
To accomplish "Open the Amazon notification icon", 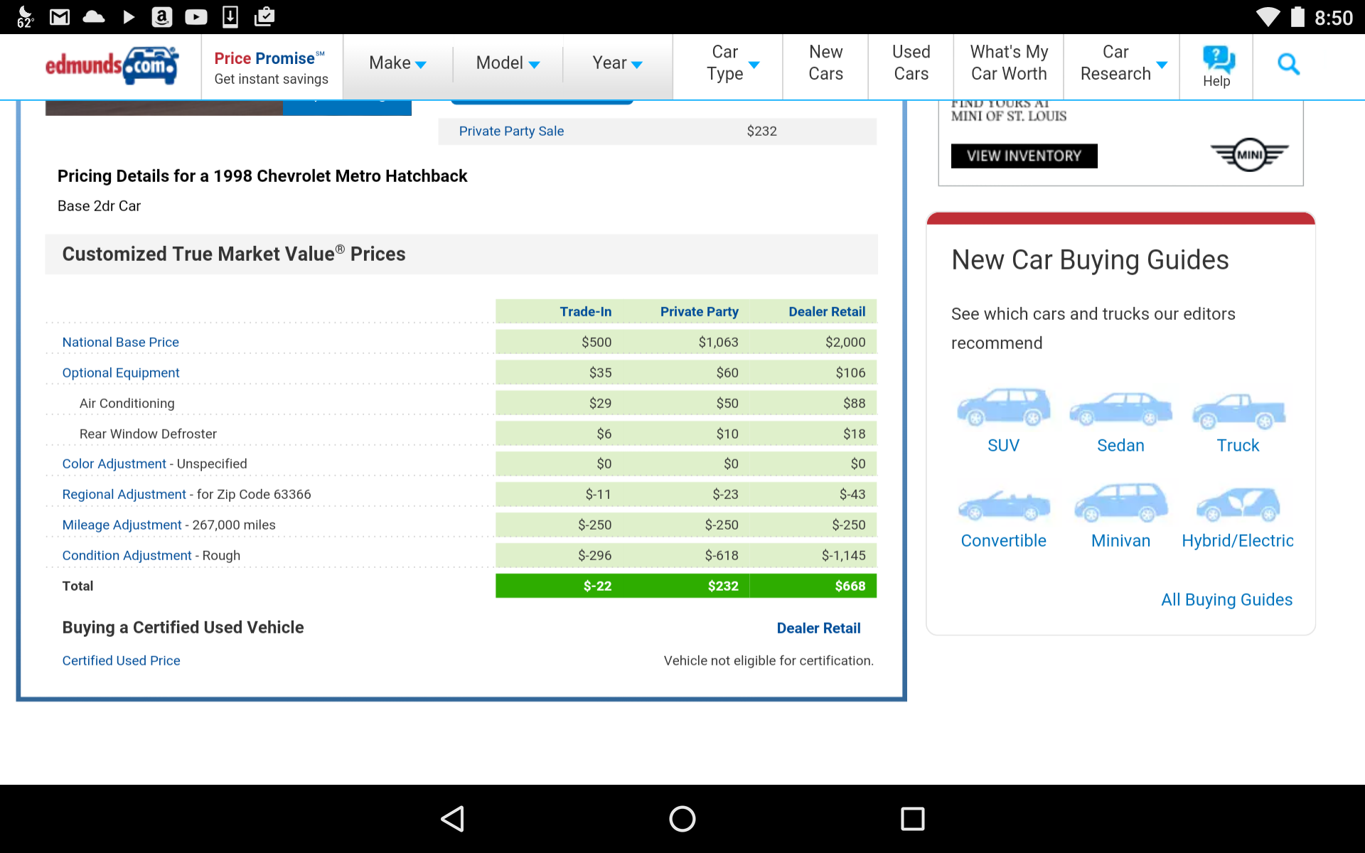I will [x=162, y=16].
